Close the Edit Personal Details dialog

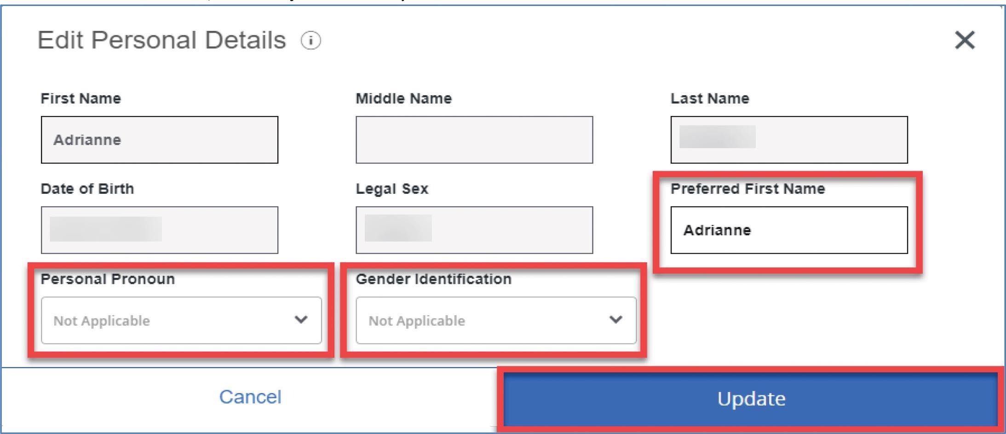tap(964, 40)
